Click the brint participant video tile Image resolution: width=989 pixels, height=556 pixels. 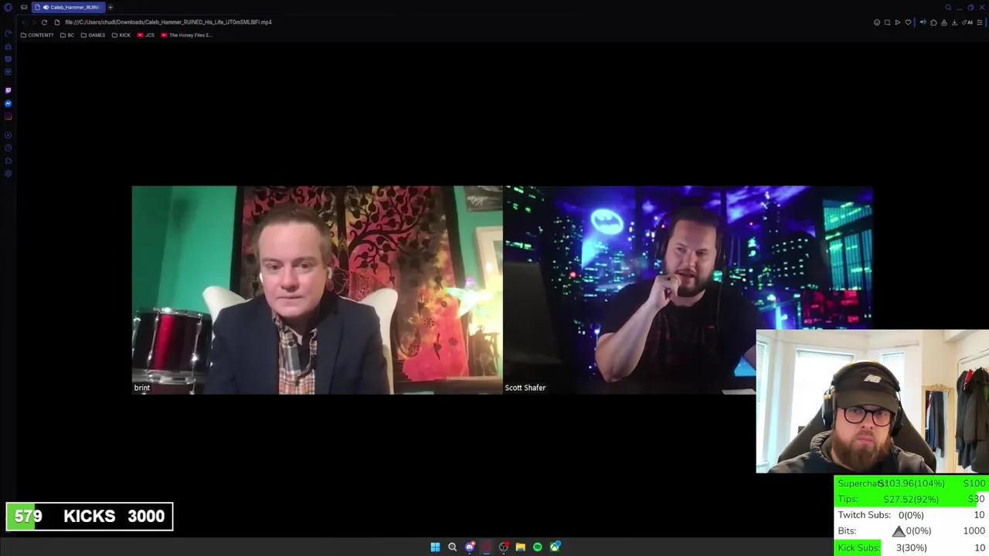317,290
